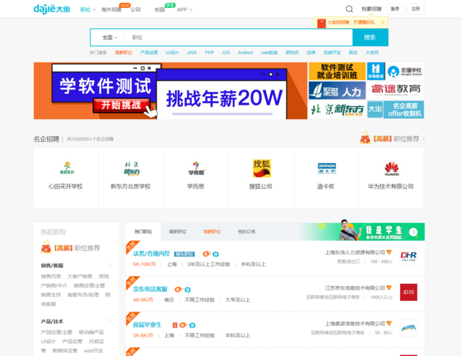The height and width of the screenshot is (356, 462).
Task: Click red icon beside 应届毕业生 job title
Action: (175, 325)
